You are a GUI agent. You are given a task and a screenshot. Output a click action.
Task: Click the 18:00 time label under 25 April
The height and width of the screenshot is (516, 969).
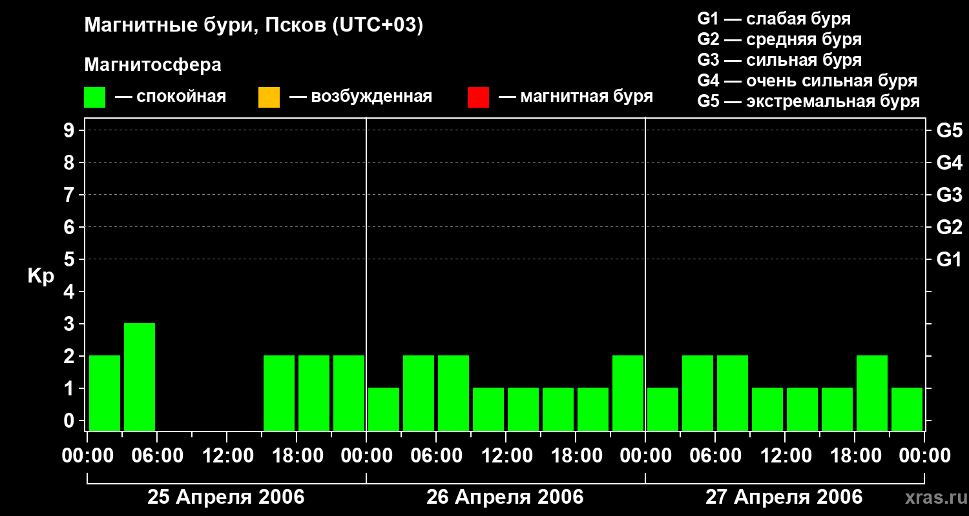click(x=297, y=456)
